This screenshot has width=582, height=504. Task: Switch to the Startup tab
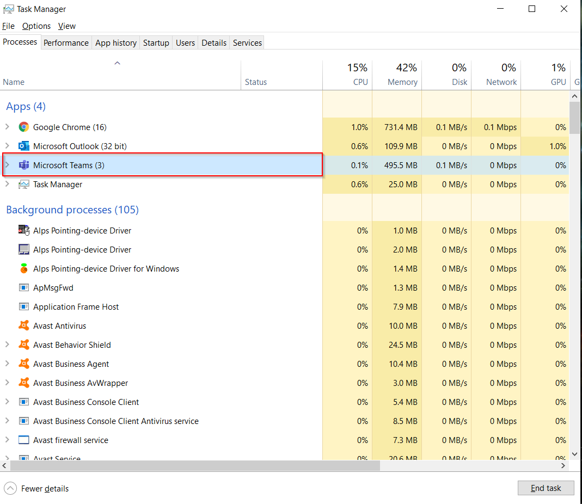(156, 42)
